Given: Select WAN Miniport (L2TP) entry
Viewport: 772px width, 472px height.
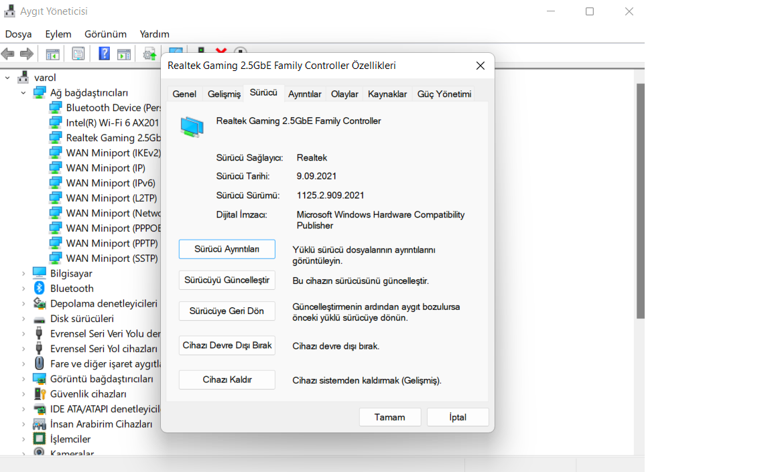Looking at the screenshot, I should (x=111, y=198).
